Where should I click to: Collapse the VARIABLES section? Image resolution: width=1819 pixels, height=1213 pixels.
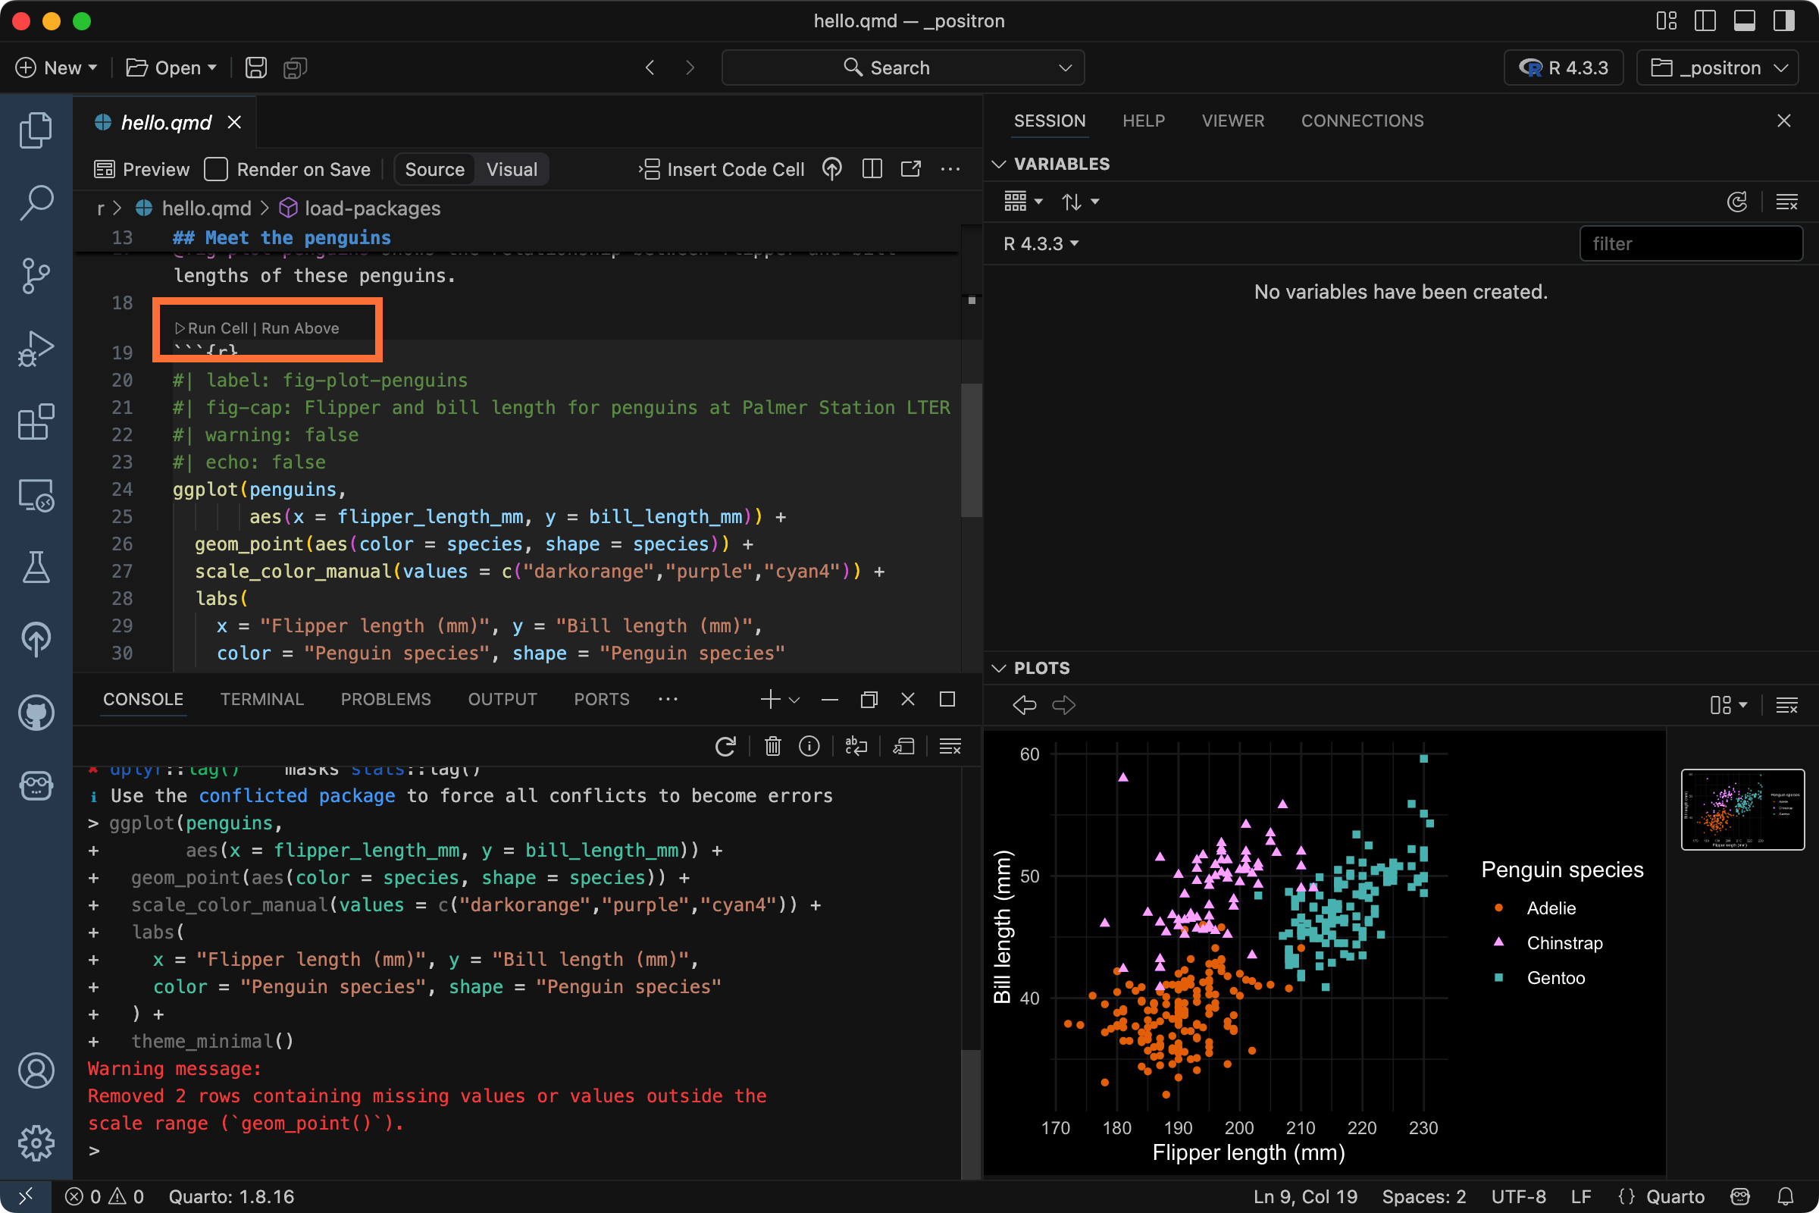pos(998,164)
